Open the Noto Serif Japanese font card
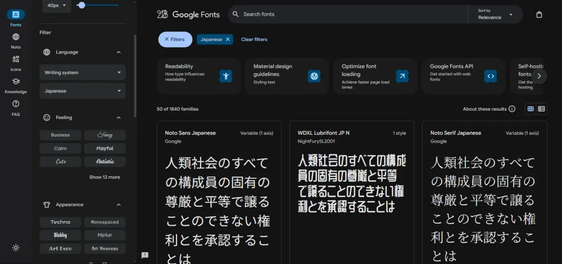562x264 pixels. point(484,193)
